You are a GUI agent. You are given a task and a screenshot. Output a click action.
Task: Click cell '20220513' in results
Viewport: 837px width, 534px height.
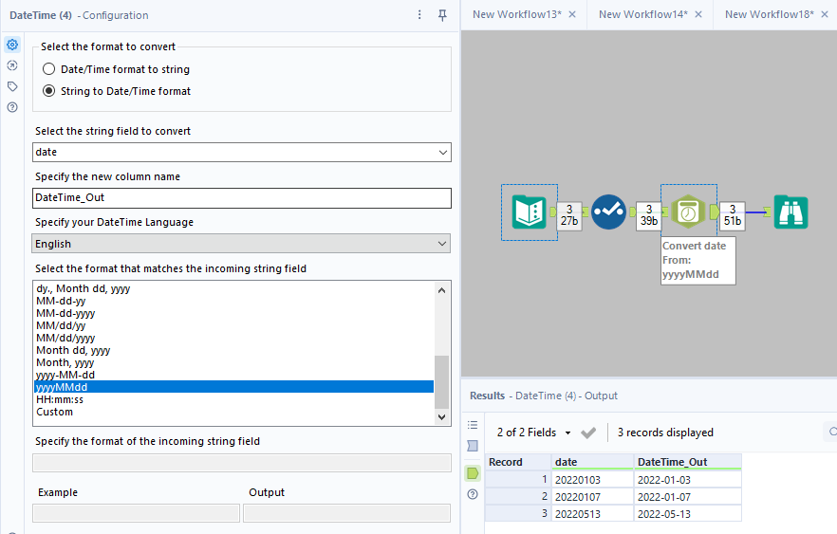(x=592, y=514)
